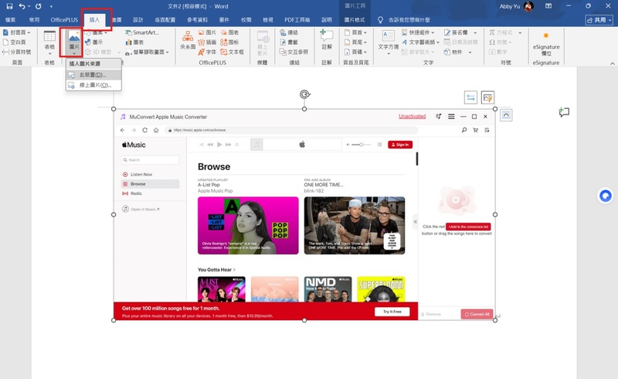The height and width of the screenshot is (379, 618).
Task: Click the OfficePLUS 图表 button
Action: 229,32
